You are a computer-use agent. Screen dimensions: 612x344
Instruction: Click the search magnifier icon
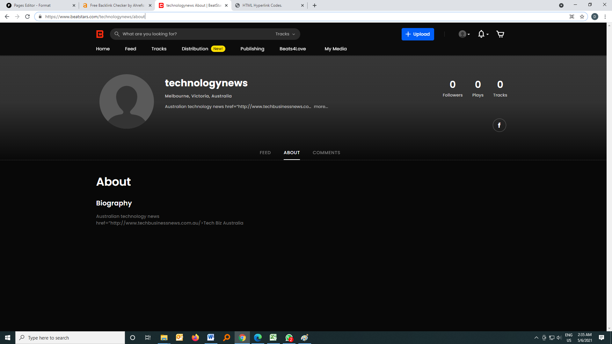117,34
